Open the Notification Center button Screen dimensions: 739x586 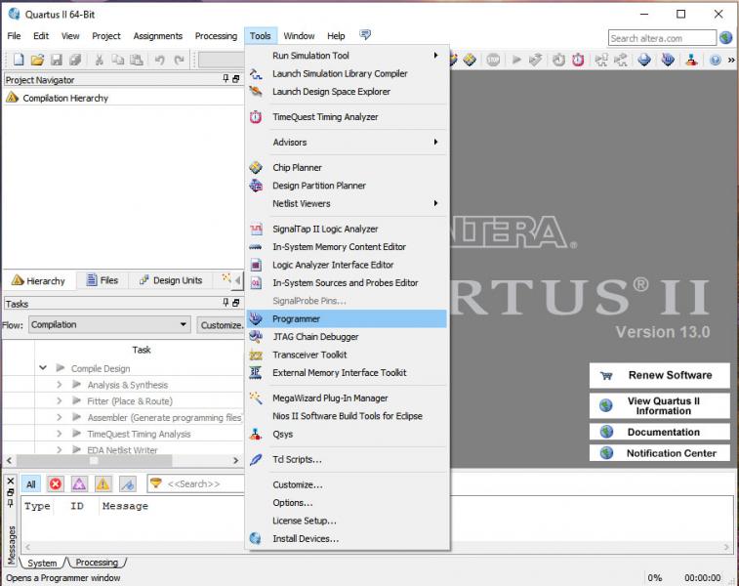659,453
